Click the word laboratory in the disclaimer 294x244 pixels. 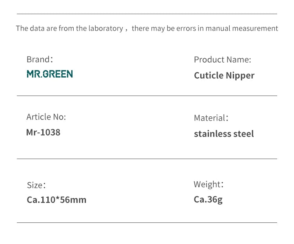[106, 29]
